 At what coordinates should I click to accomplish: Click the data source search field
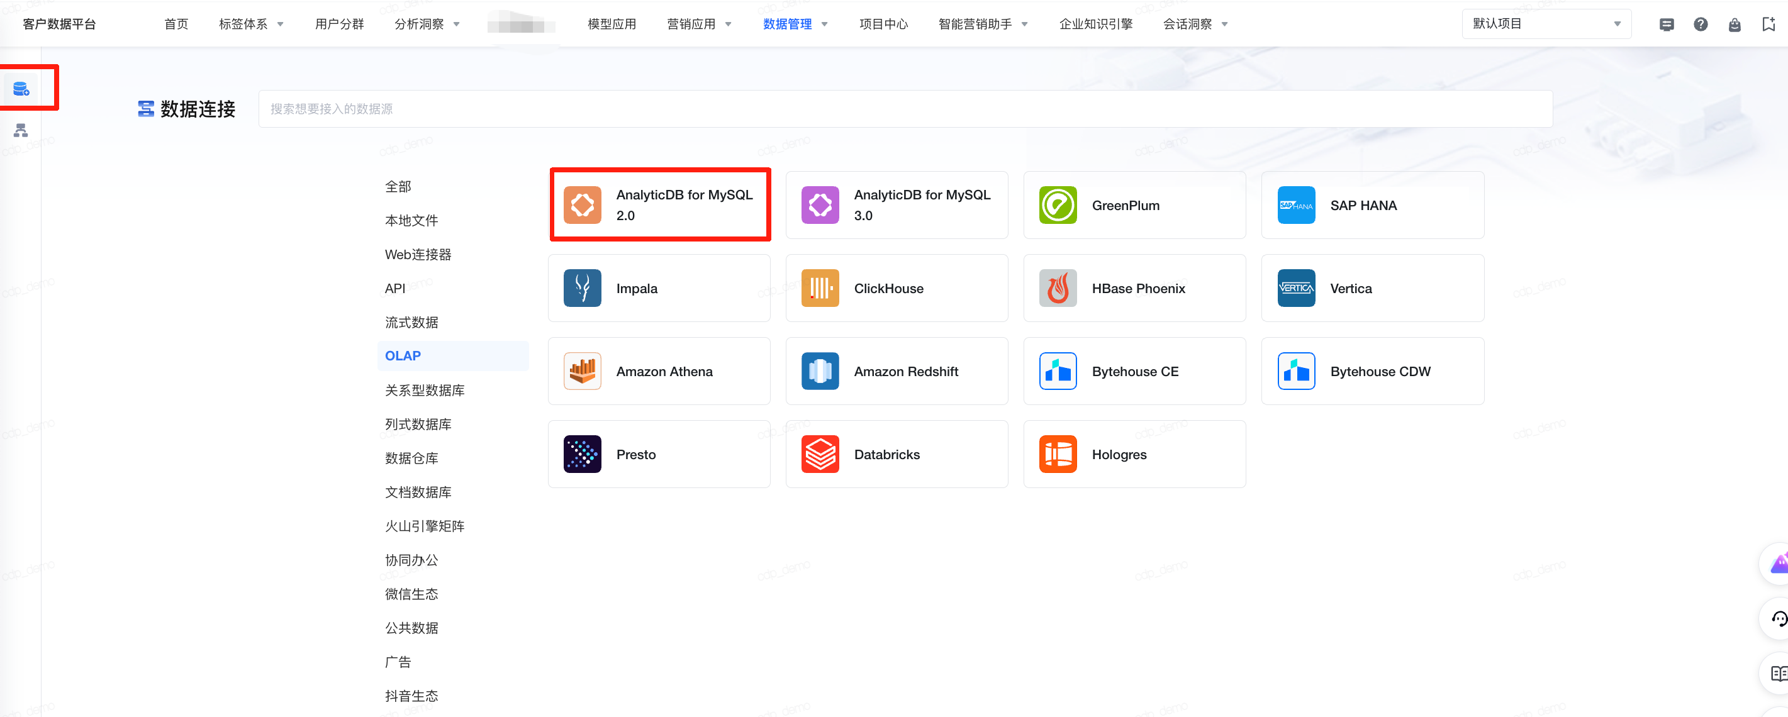pos(905,109)
